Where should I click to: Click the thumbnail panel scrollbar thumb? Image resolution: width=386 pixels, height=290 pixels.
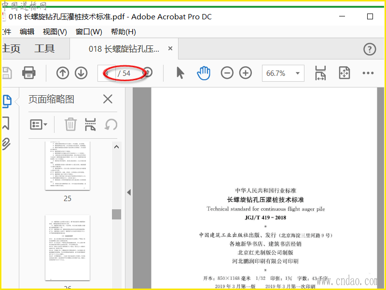pyautogui.click(x=116, y=214)
